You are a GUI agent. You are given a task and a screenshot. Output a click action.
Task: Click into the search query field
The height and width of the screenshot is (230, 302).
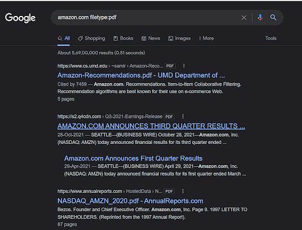[146, 18]
